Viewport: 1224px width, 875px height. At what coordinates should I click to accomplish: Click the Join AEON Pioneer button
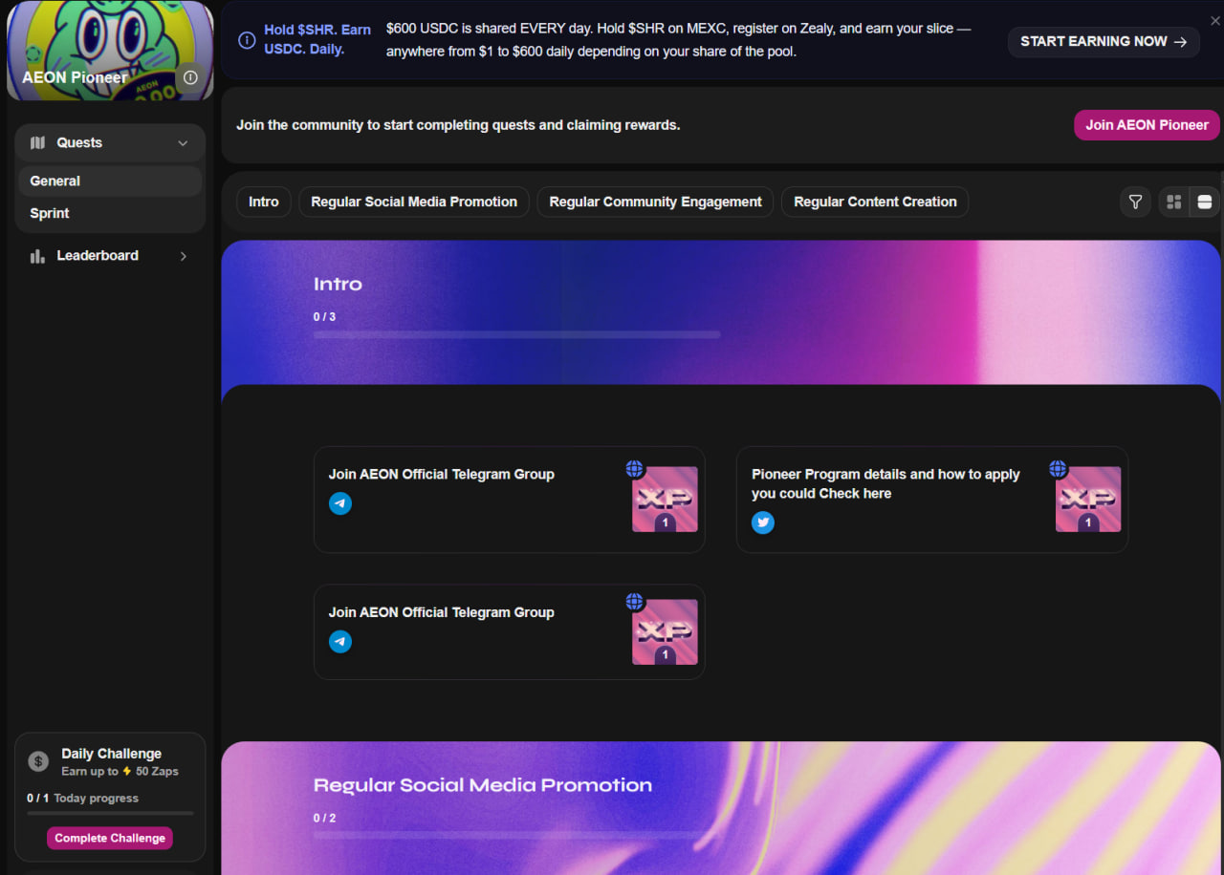(x=1147, y=125)
